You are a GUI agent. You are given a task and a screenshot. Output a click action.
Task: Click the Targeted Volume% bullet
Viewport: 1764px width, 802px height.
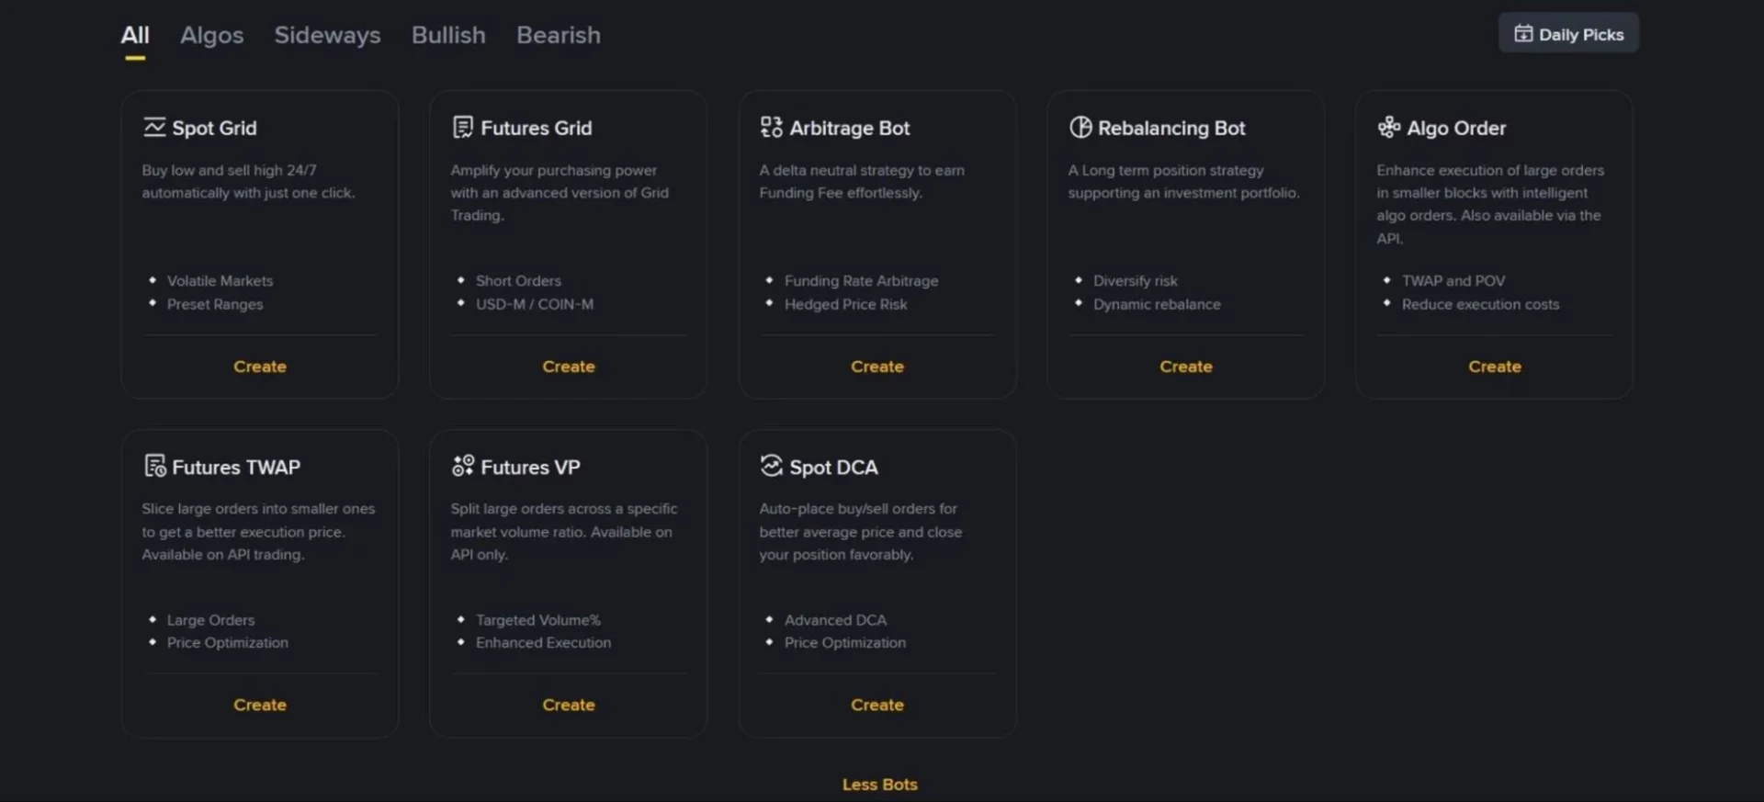point(538,620)
